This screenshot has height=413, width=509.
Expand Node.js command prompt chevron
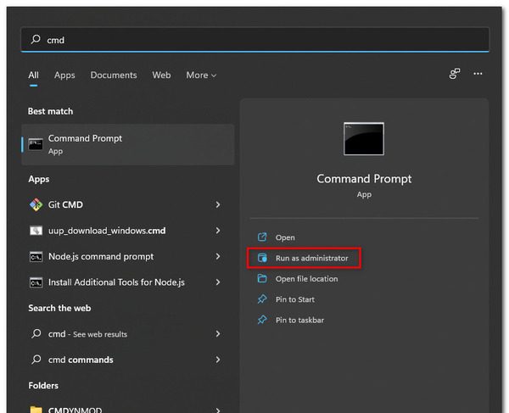[218, 257]
